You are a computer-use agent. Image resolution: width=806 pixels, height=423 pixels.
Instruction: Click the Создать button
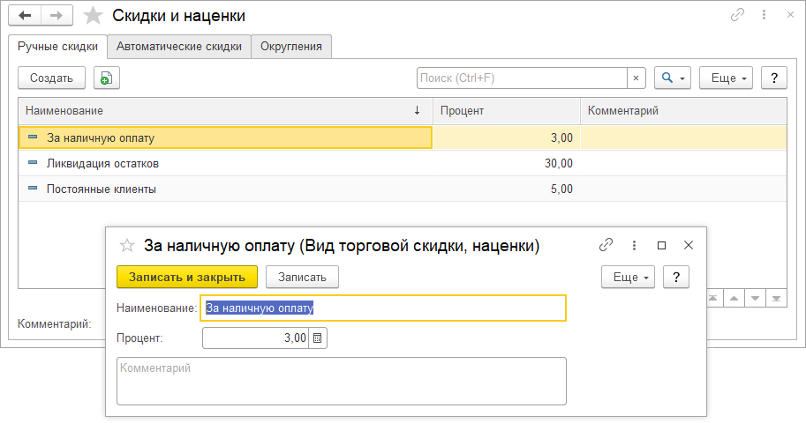[51, 78]
